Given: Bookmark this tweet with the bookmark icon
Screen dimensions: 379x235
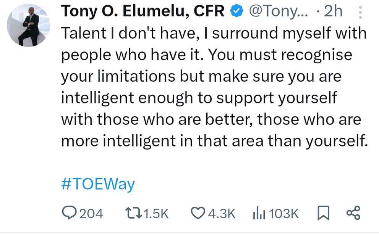Looking at the screenshot, I should pyautogui.click(x=323, y=213).
